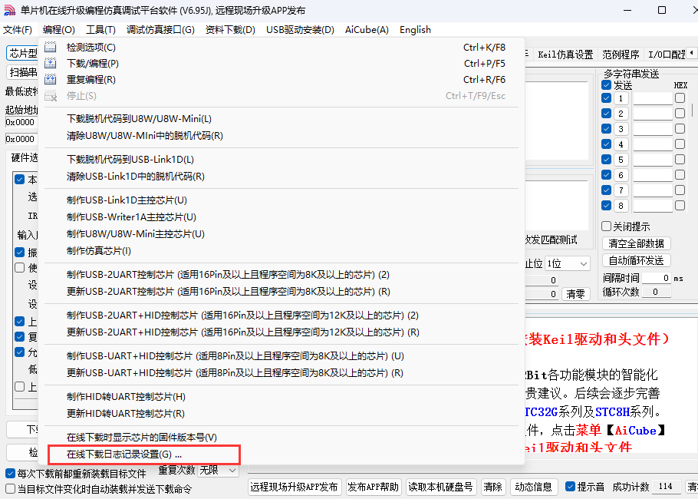Select 制作USB-2UART控制芯片 (2) entry

tap(282, 275)
